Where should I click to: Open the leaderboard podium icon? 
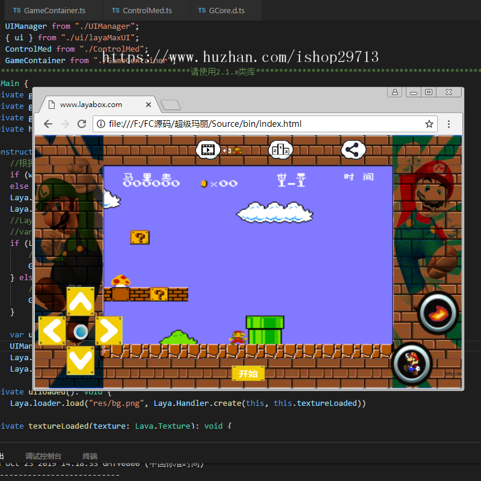(280, 150)
